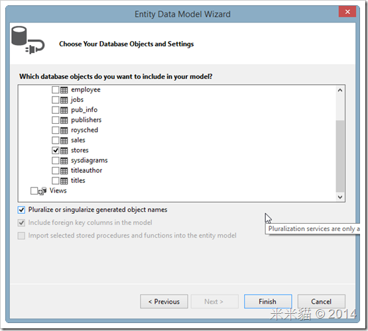Click the scroll up arrow of list
The height and width of the screenshot is (331, 368).
(340, 91)
